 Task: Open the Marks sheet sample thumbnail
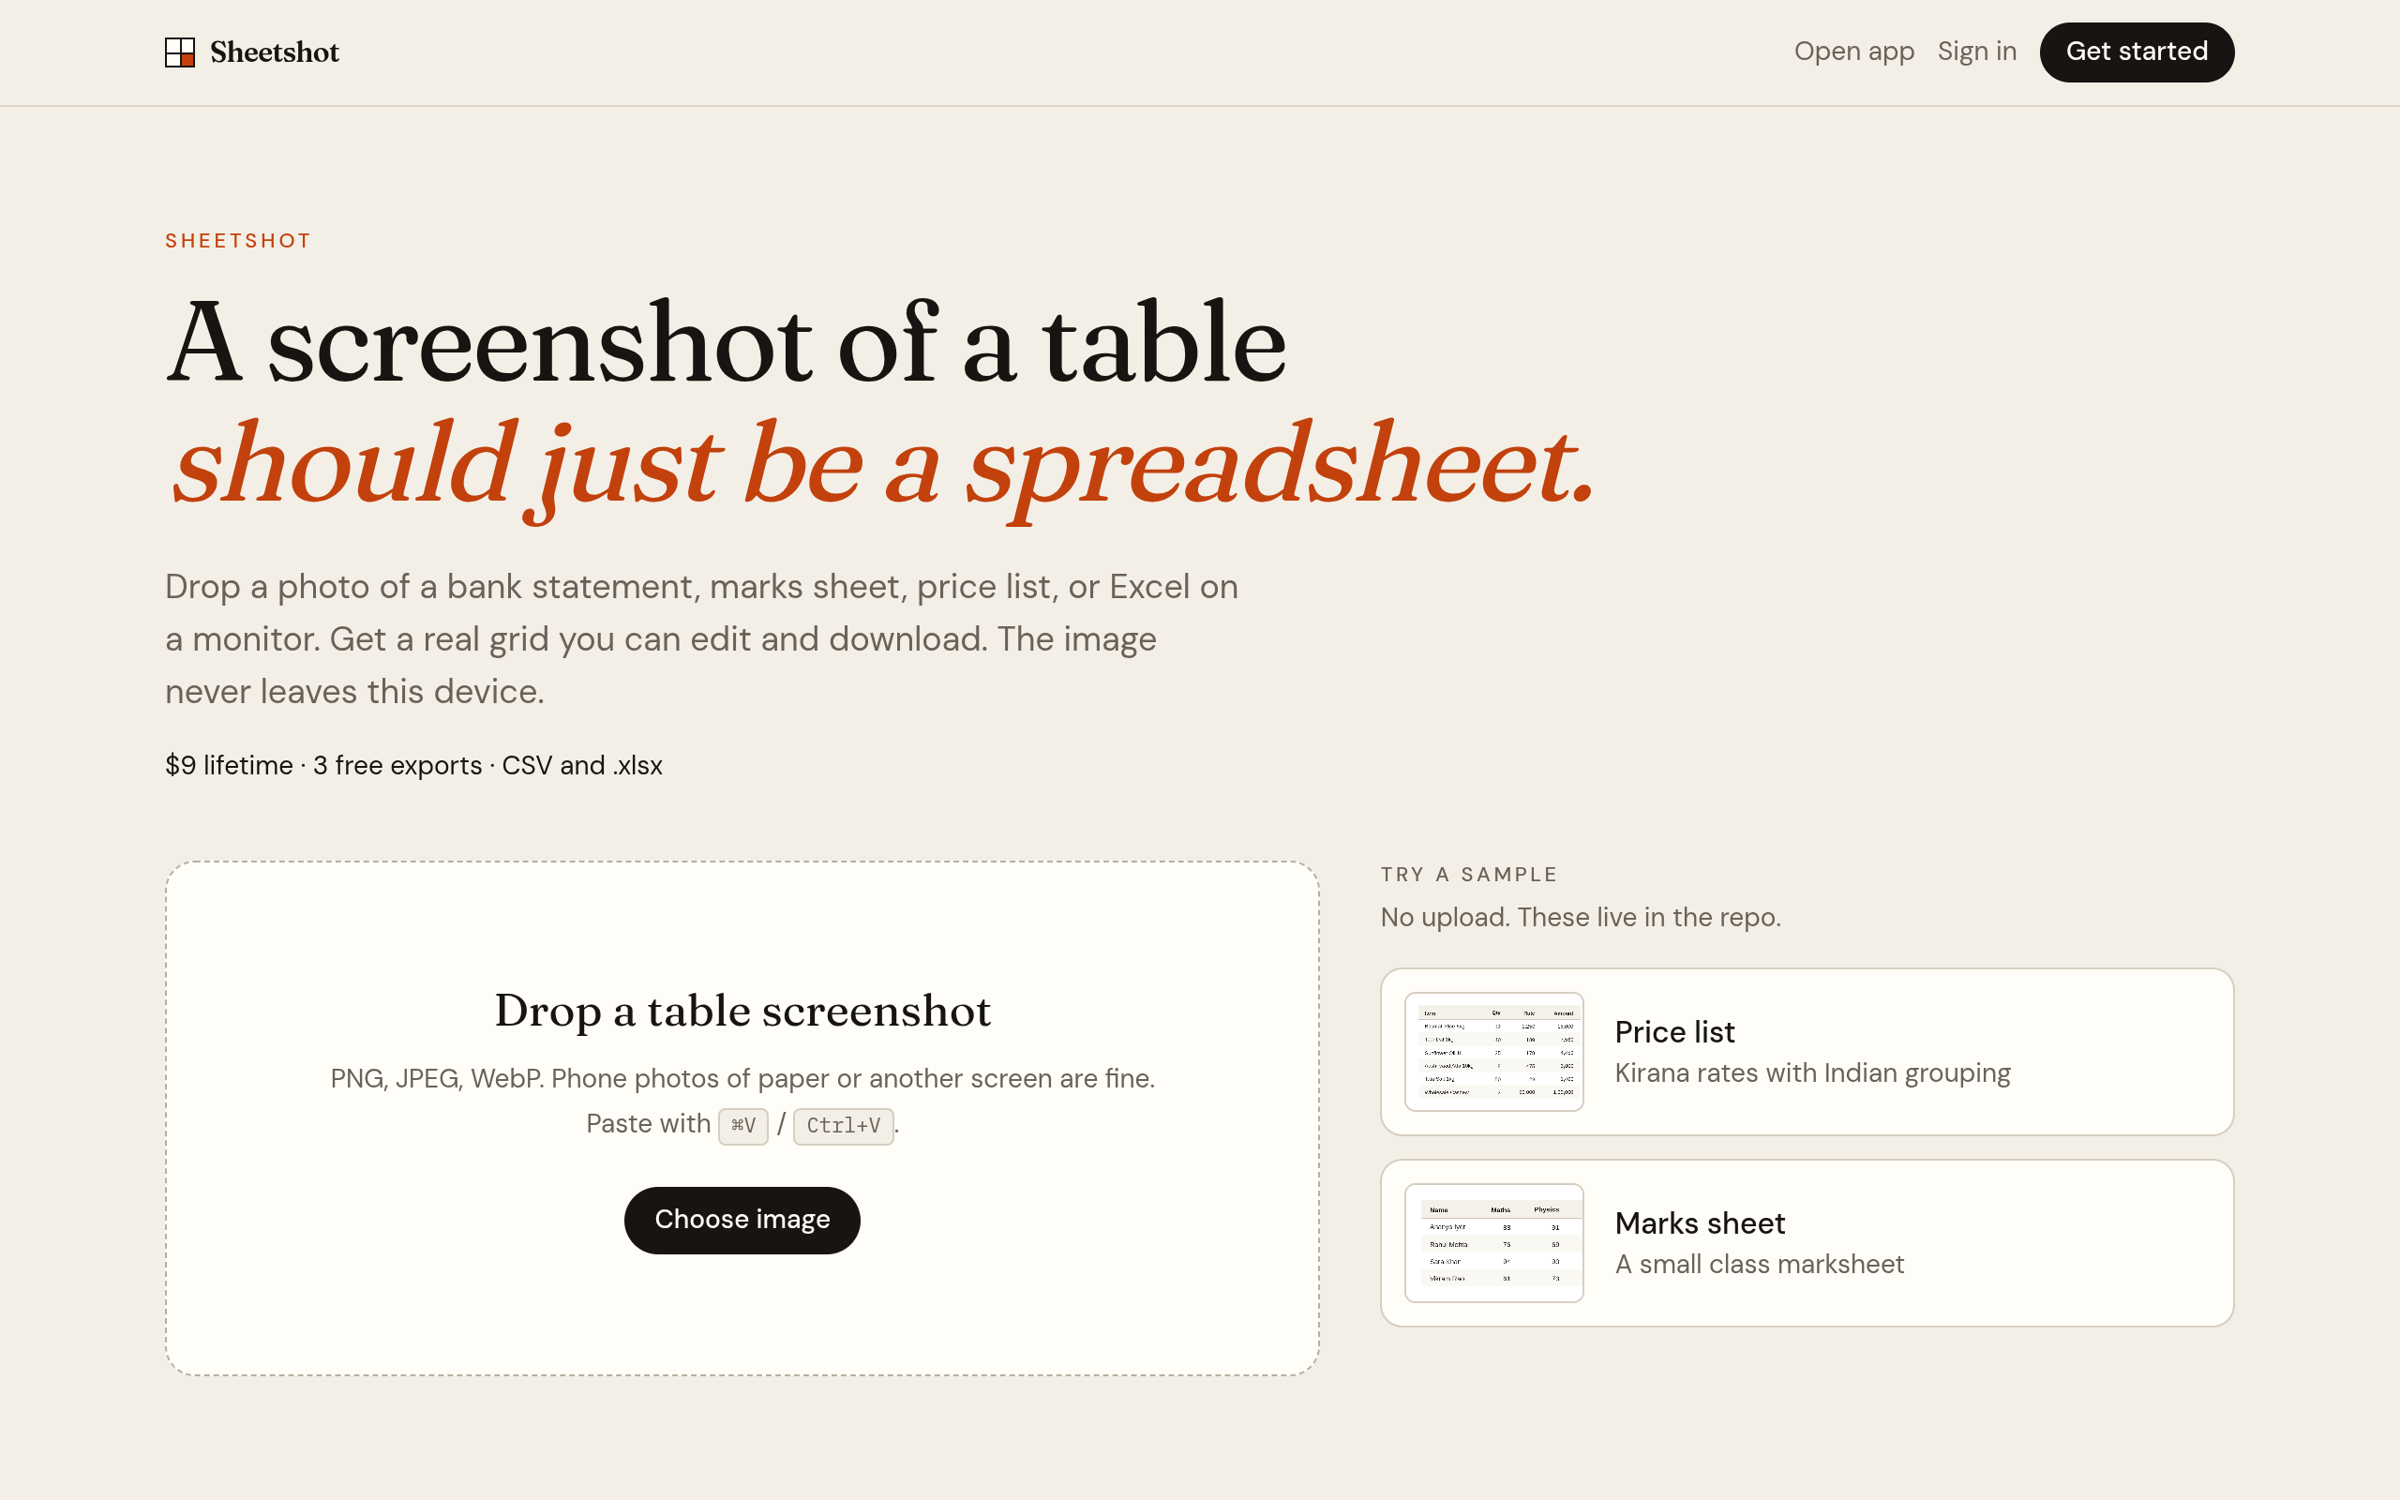(x=1493, y=1243)
